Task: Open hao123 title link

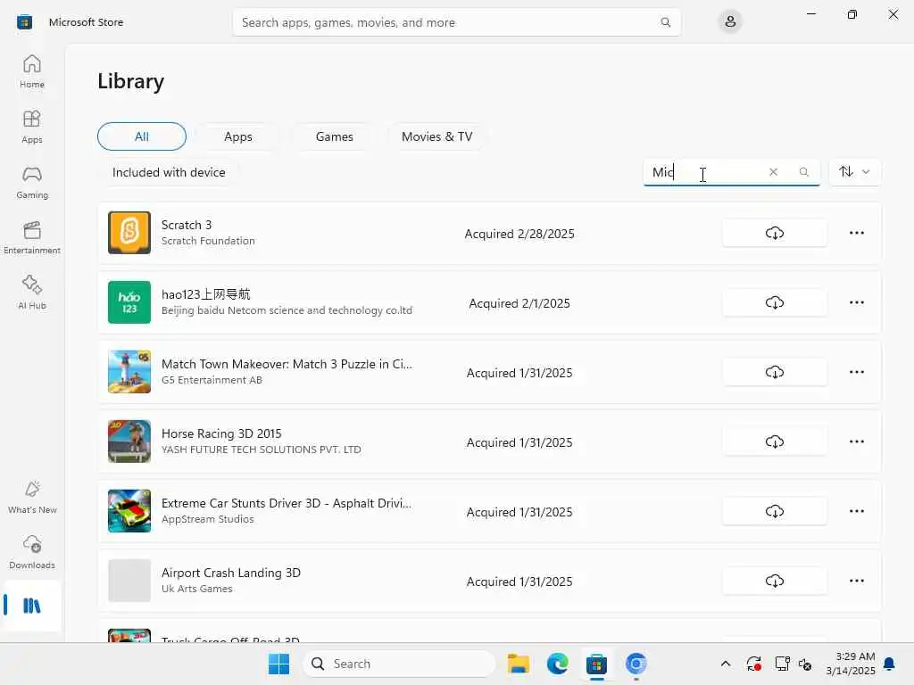Action: tap(206, 294)
